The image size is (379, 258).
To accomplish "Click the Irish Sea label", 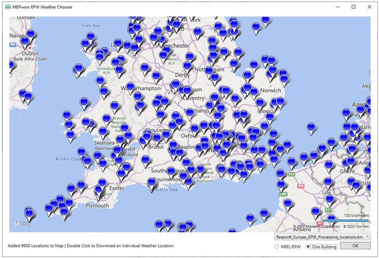I will 90,25.
